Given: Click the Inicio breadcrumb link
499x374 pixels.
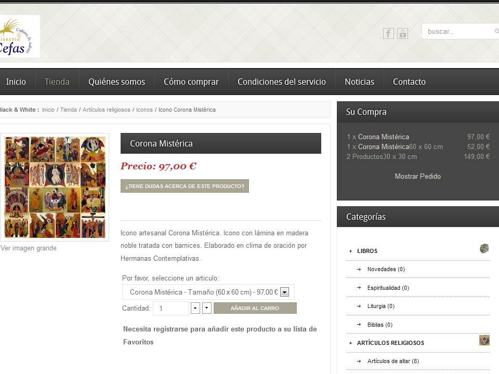Looking at the screenshot, I should pyautogui.click(x=48, y=110).
